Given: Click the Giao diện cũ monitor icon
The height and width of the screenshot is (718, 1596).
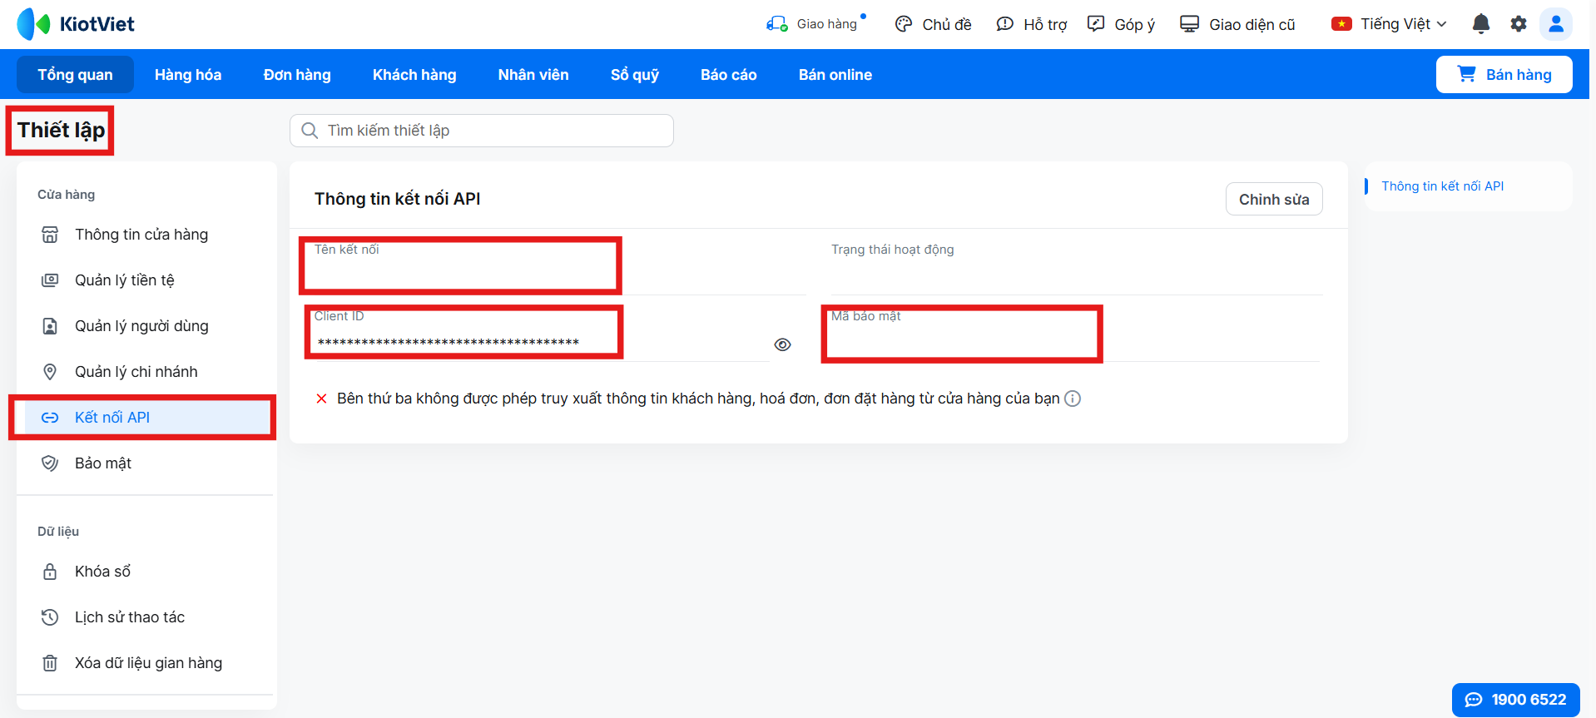Looking at the screenshot, I should (1190, 24).
